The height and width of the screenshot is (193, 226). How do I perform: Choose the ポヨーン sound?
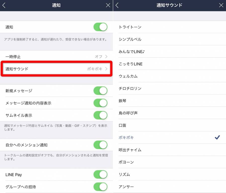coord(169,162)
